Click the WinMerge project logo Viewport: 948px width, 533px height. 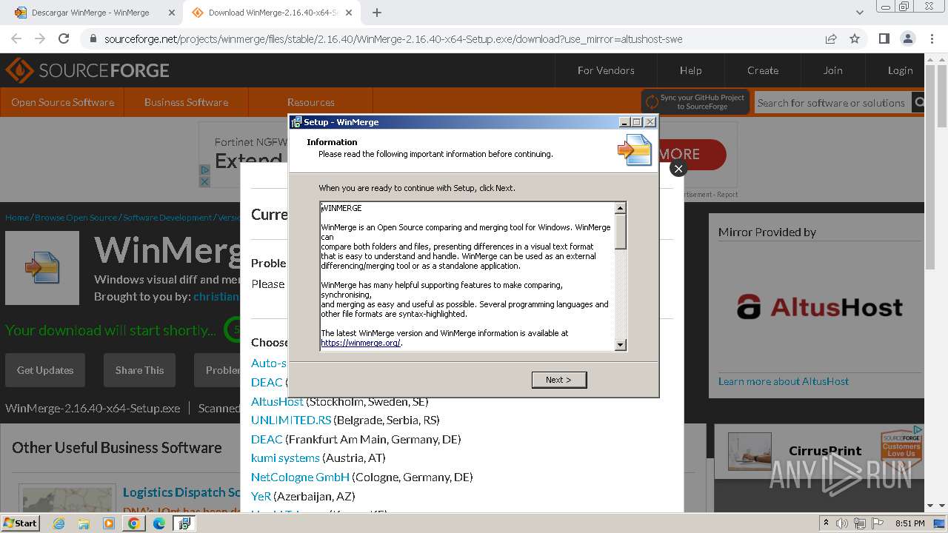[42, 268]
